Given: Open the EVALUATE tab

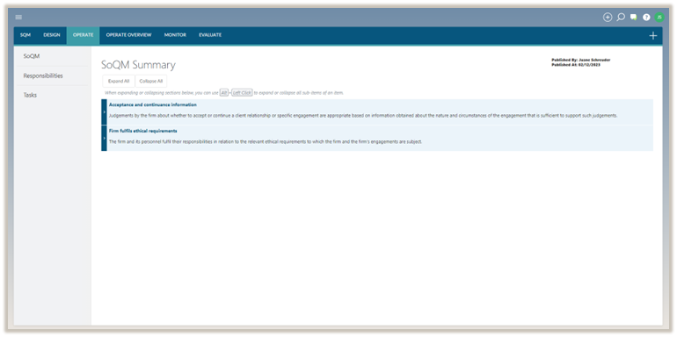Looking at the screenshot, I should [x=210, y=35].
